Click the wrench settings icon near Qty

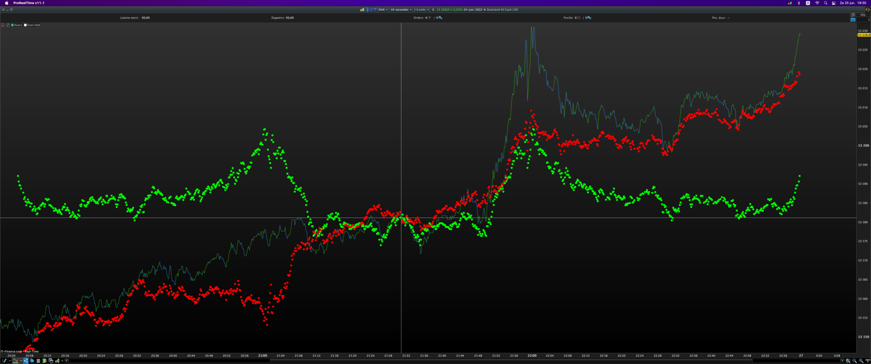(x=853, y=15)
